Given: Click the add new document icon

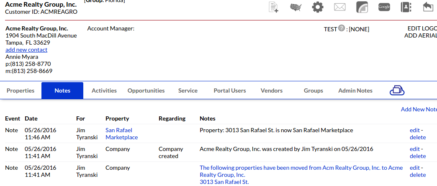Looking at the screenshot, I should click(x=273, y=7).
